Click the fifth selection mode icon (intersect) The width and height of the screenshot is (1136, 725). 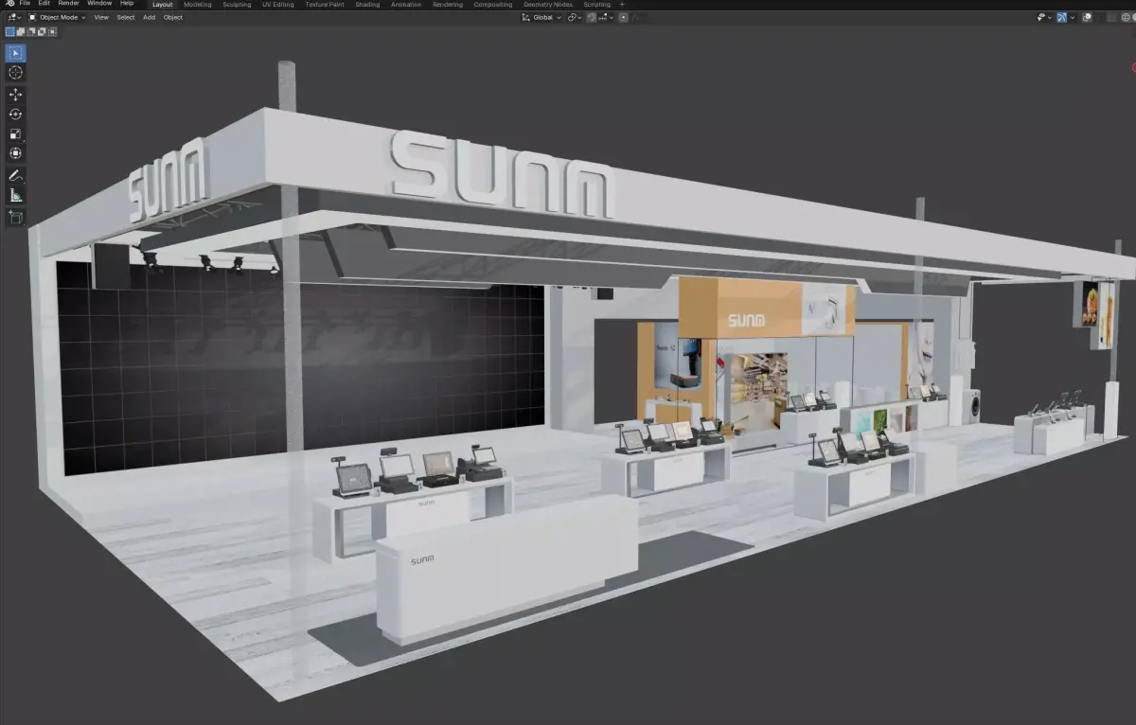[52, 31]
